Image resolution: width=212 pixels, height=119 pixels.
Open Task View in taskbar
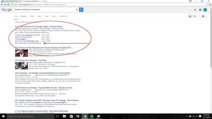tap(57, 116)
